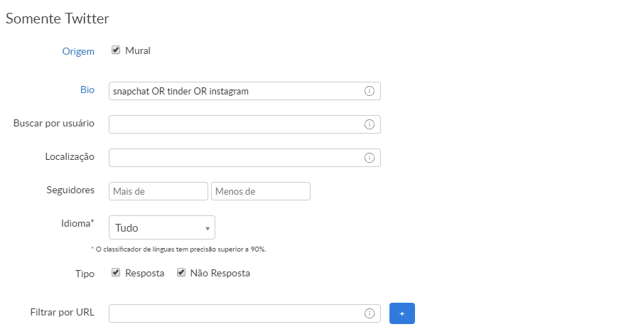Focus the Mais de followers field
641x334 pixels.
pos(158,191)
